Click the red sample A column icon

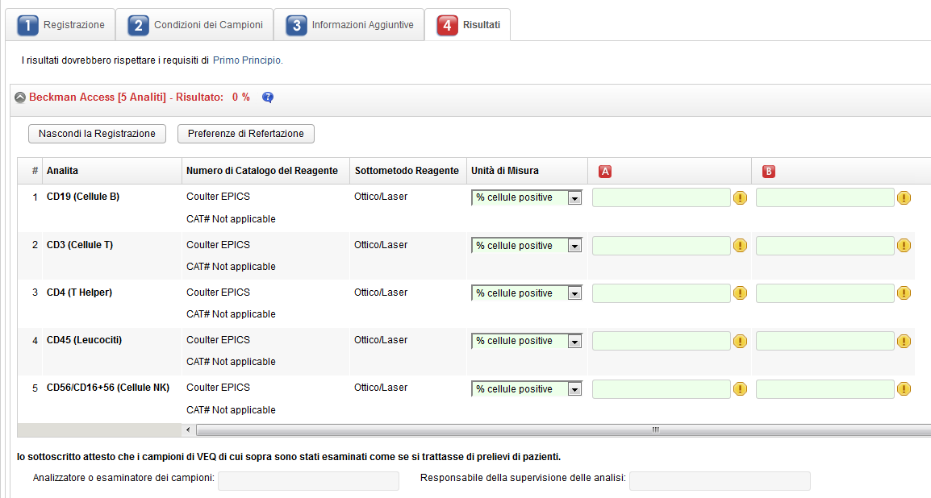coord(604,171)
